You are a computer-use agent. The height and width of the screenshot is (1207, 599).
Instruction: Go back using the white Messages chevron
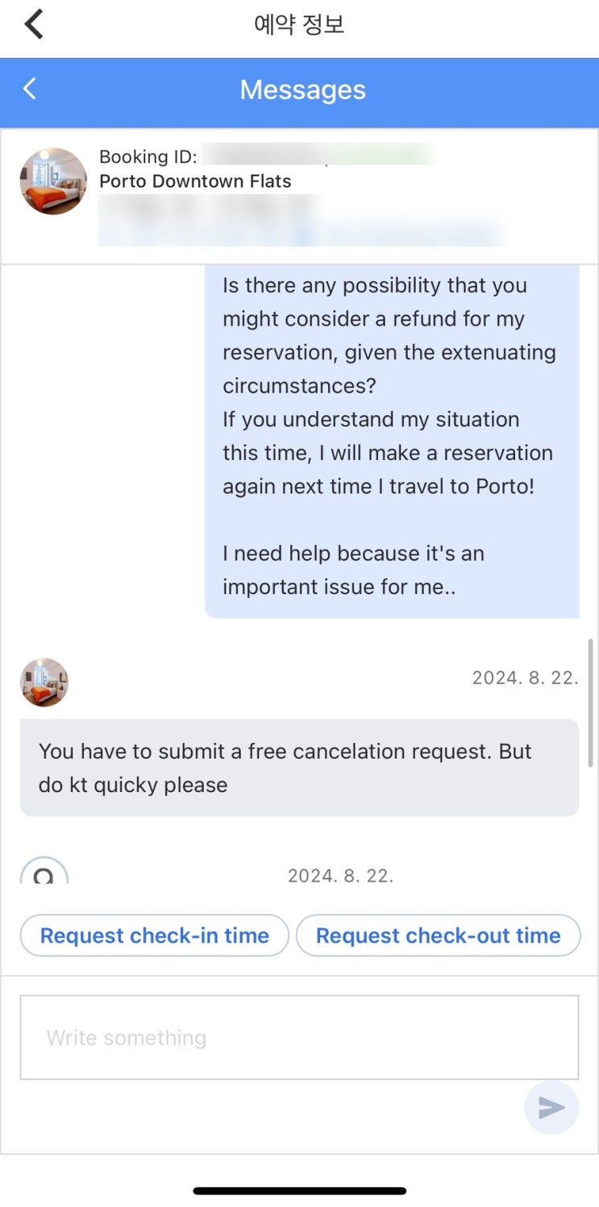(30, 89)
